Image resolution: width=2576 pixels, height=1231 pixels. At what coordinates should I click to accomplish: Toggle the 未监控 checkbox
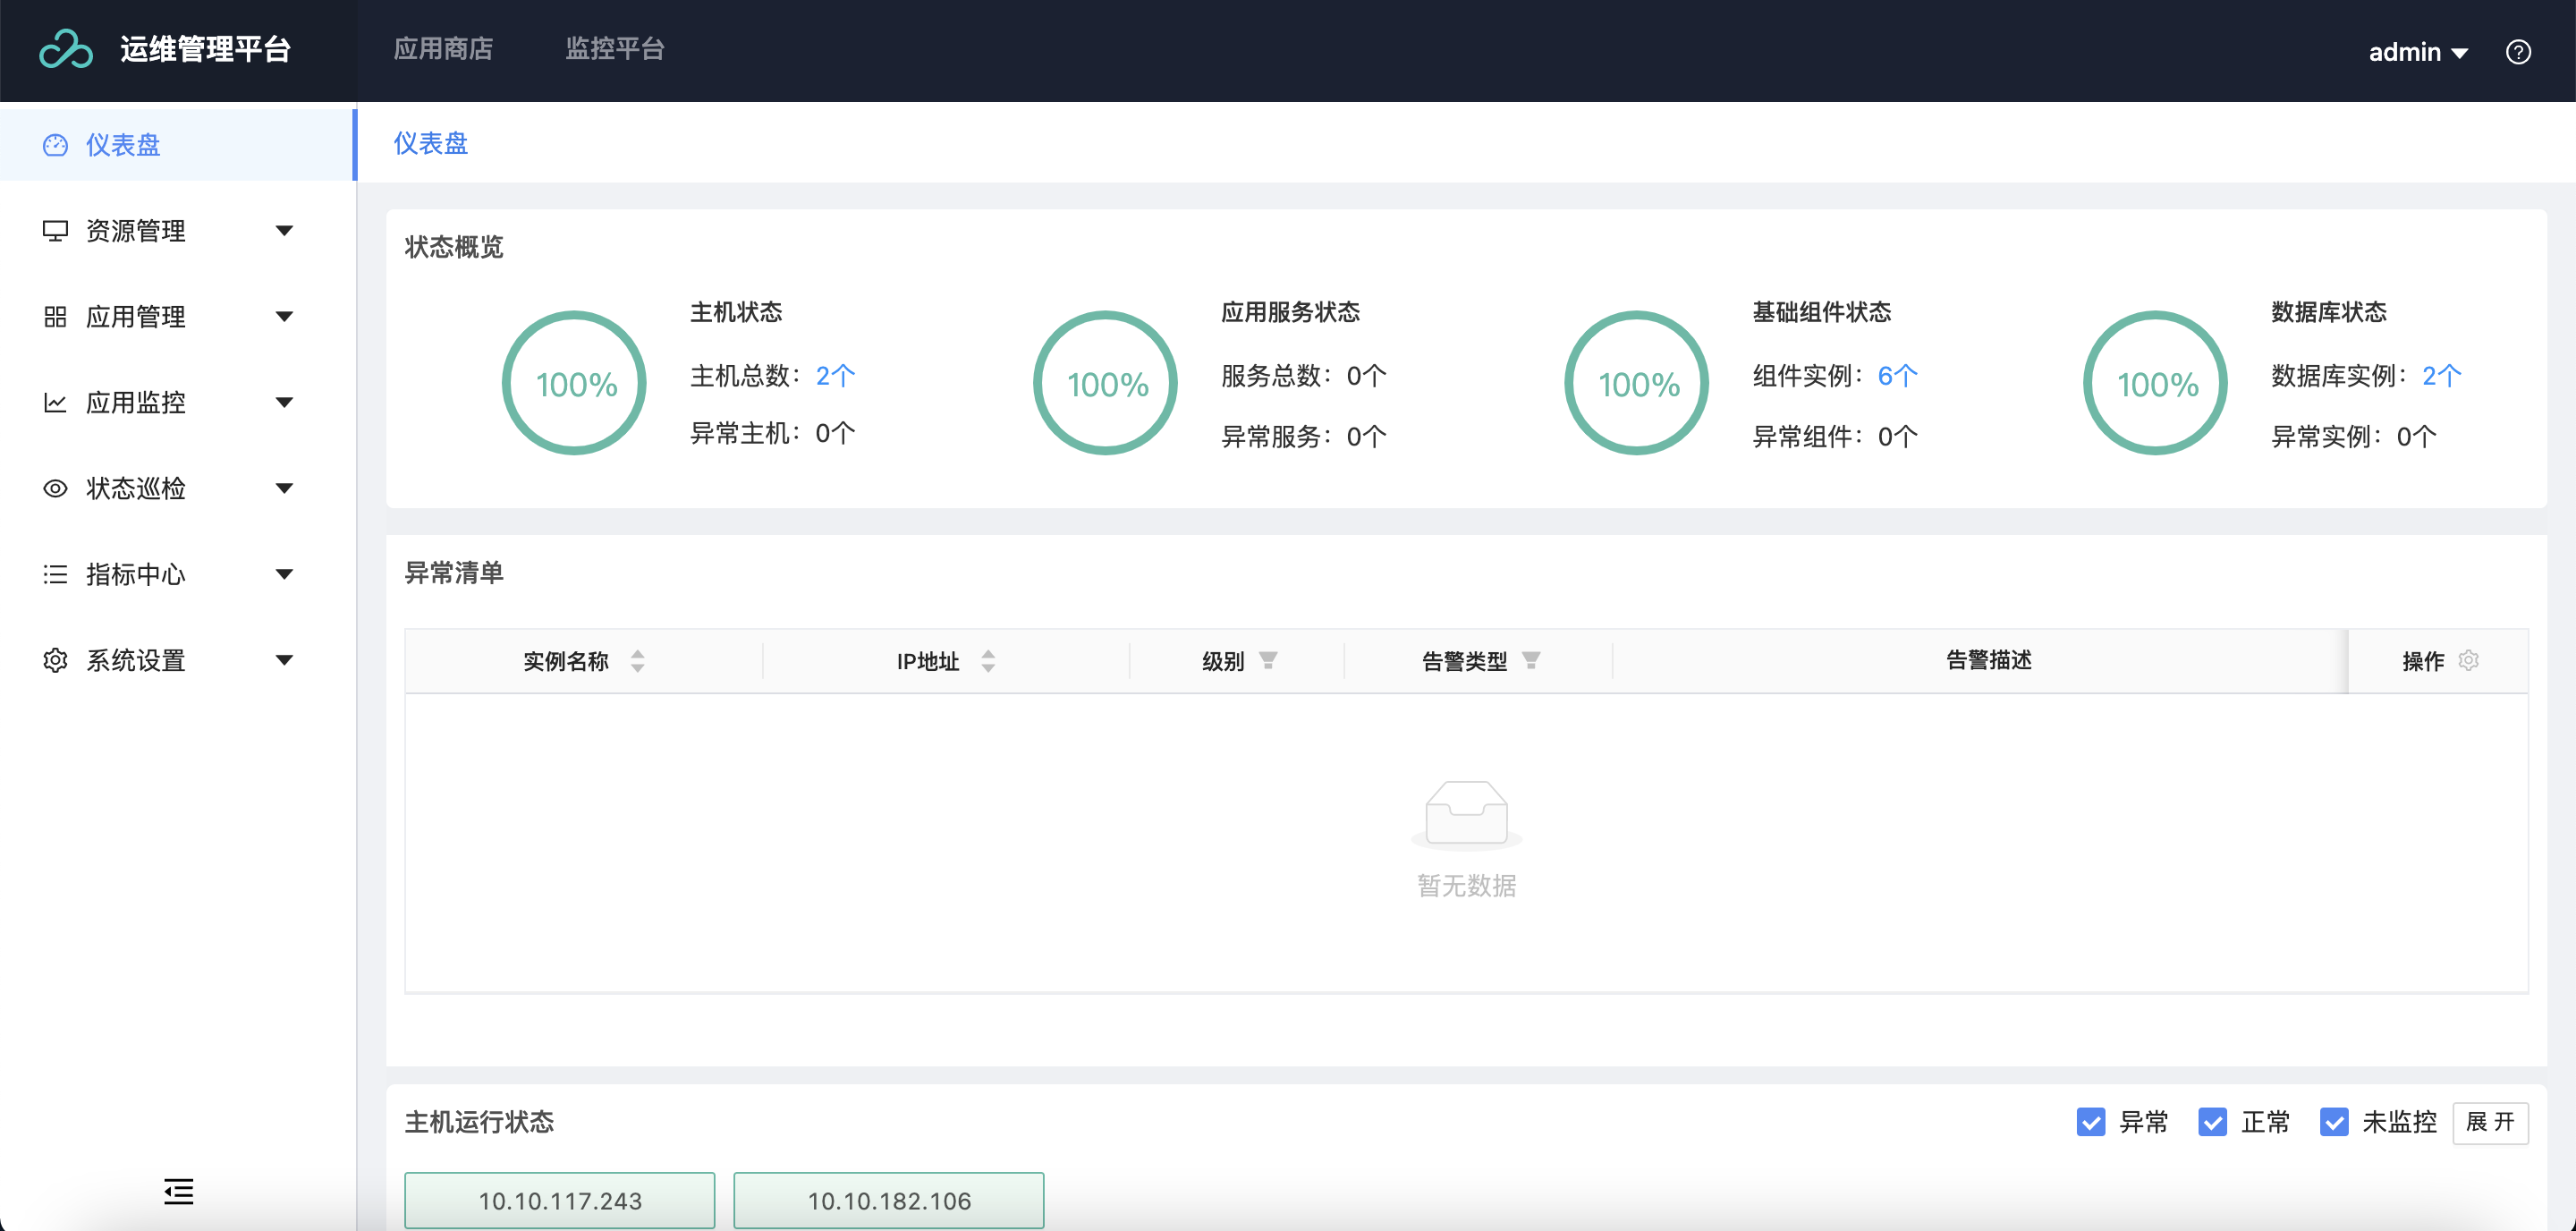2335,1123
